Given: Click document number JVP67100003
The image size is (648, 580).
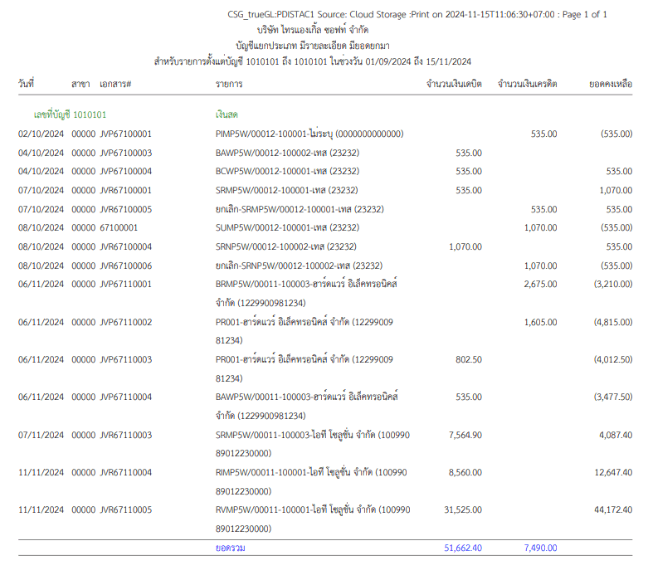Looking at the screenshot, I should (125, 153).
